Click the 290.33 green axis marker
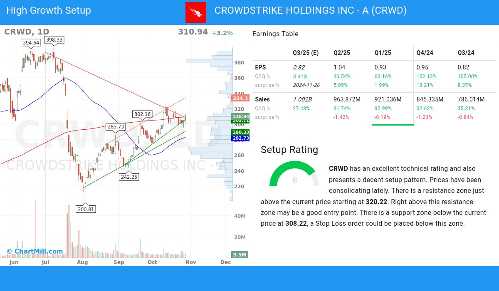The height and width of the screenshot is (291, 499). (x=240, y=132)
